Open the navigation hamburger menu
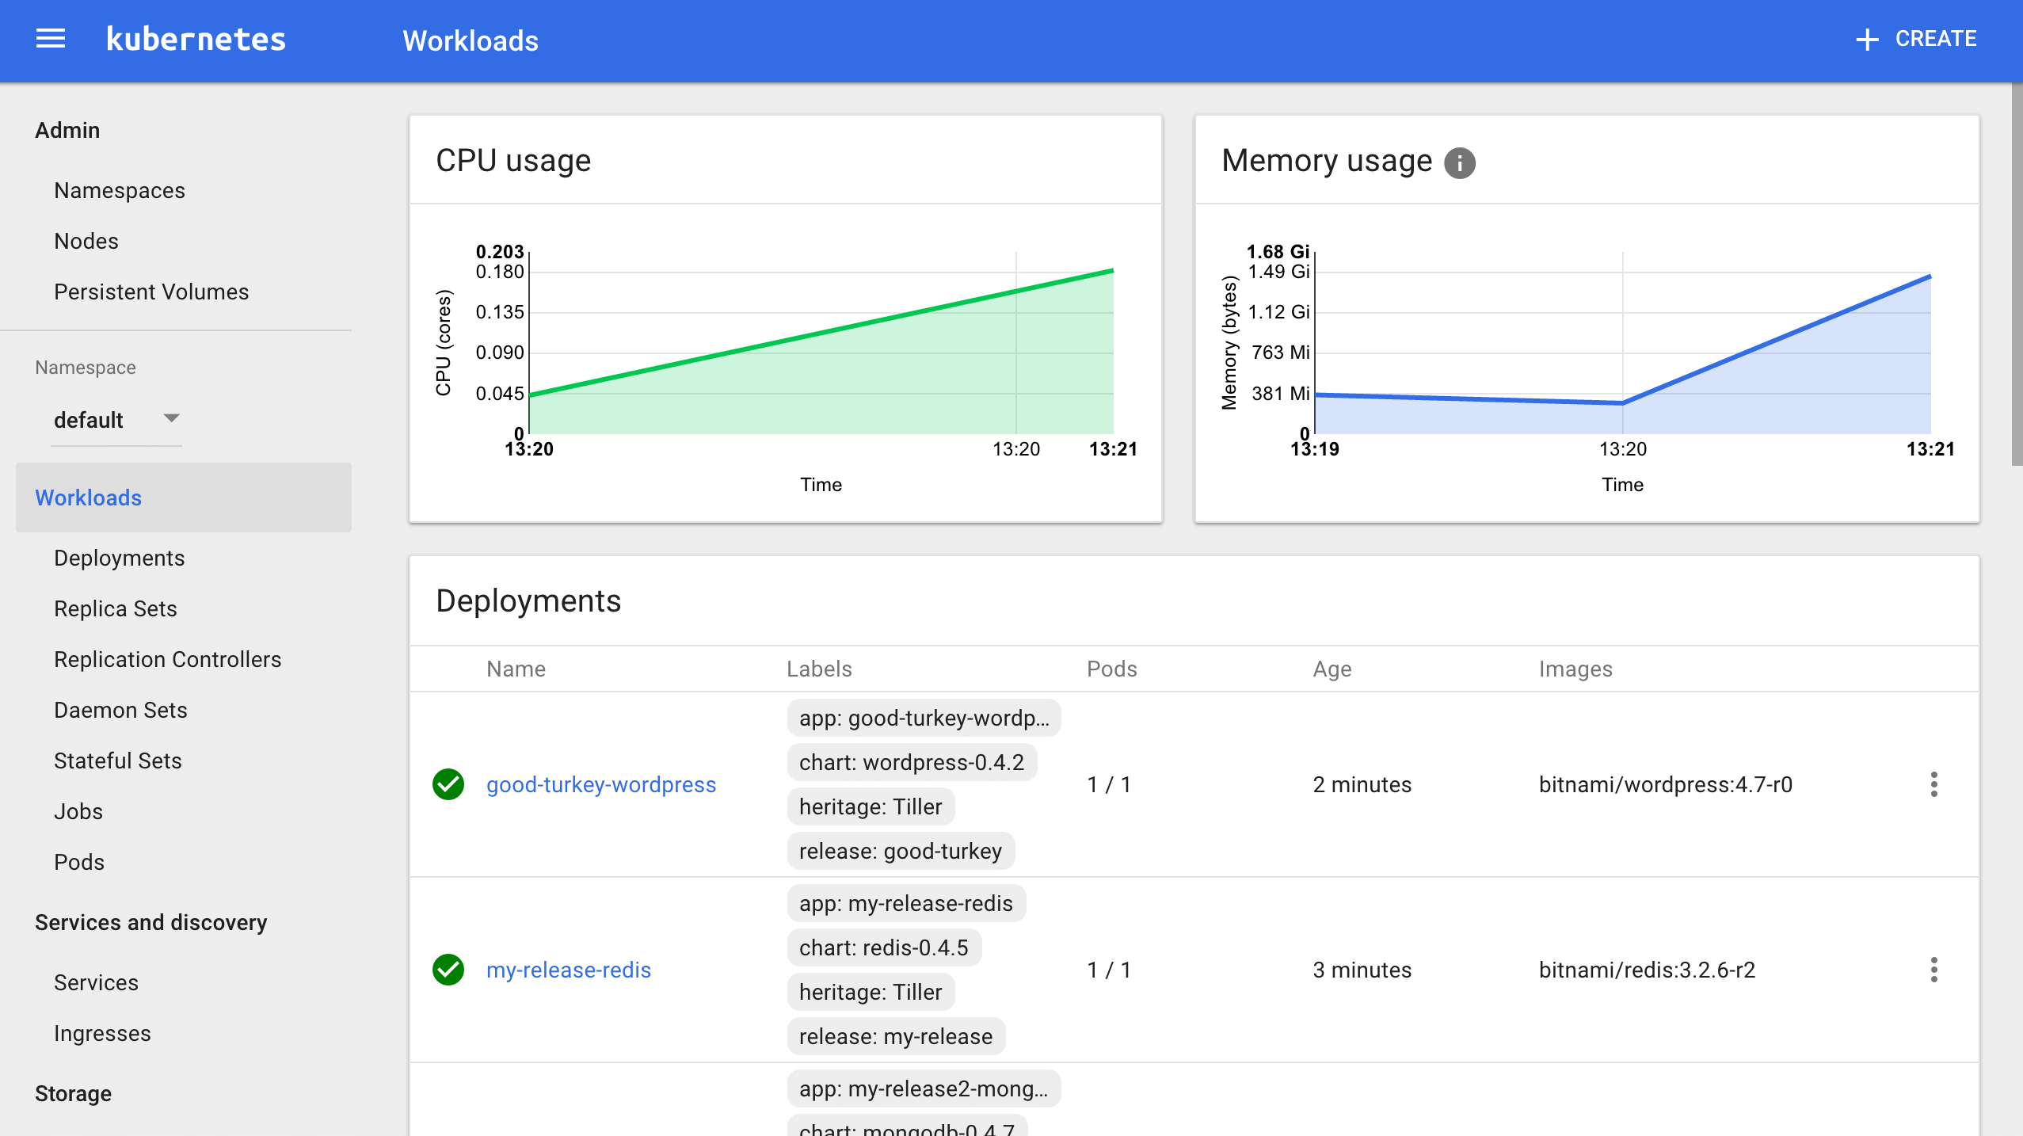 tap(51, 39)
